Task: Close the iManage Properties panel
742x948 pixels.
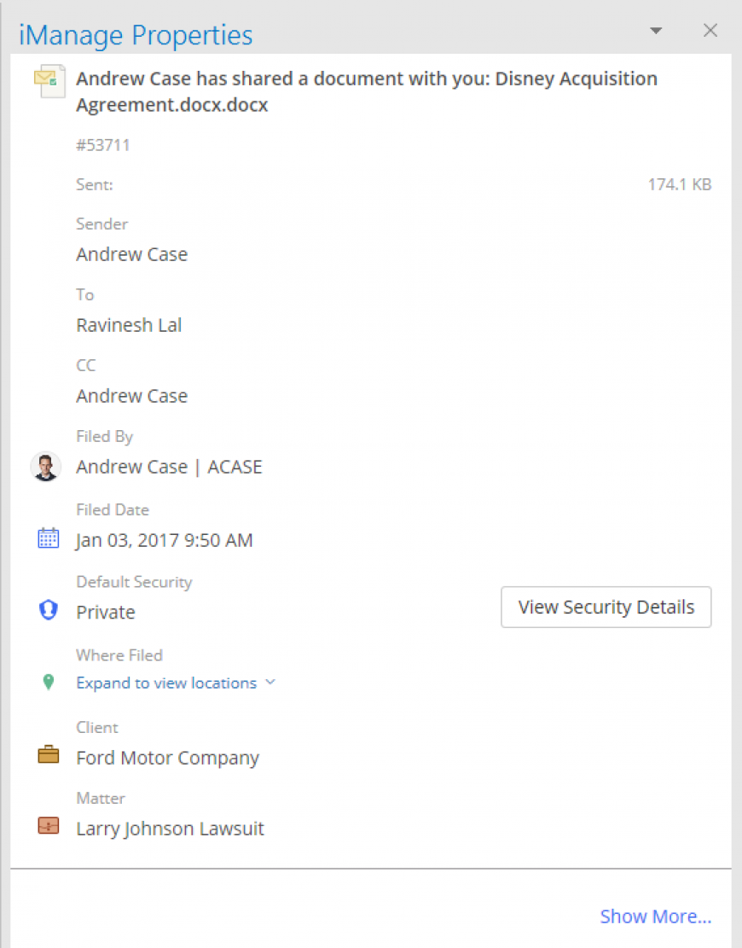Action: coord(710,30)
